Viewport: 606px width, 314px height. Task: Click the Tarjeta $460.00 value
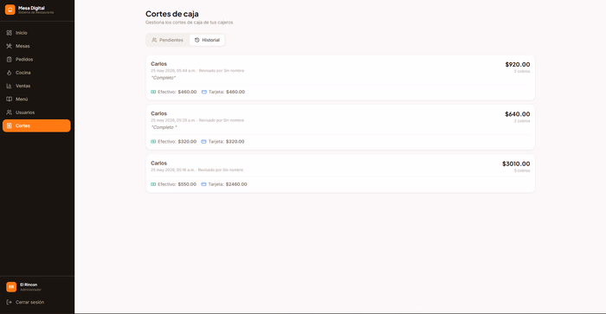point(235,92)
